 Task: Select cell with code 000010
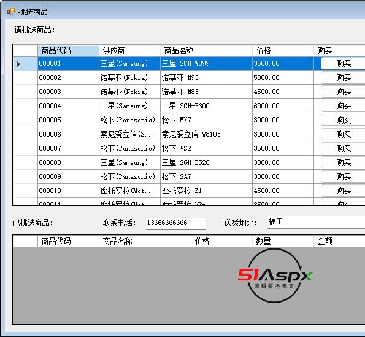(x=69, y=191)
